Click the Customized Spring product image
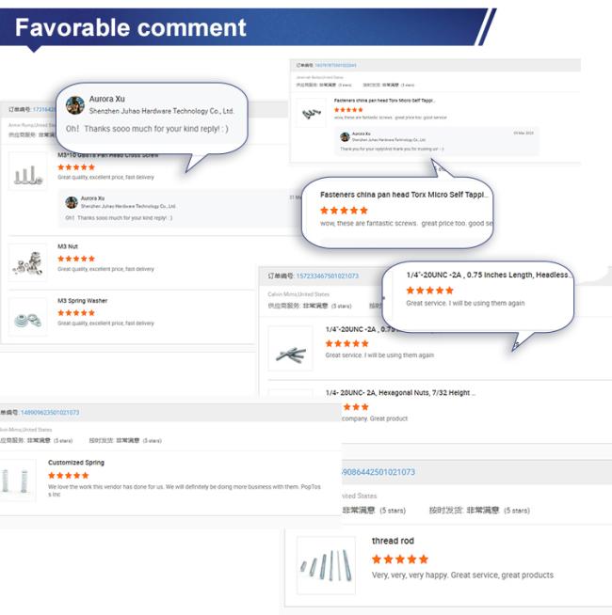Image resolution: width=612 pixels, height=615 pixels. pyautogui.click(x=16, y=481)
